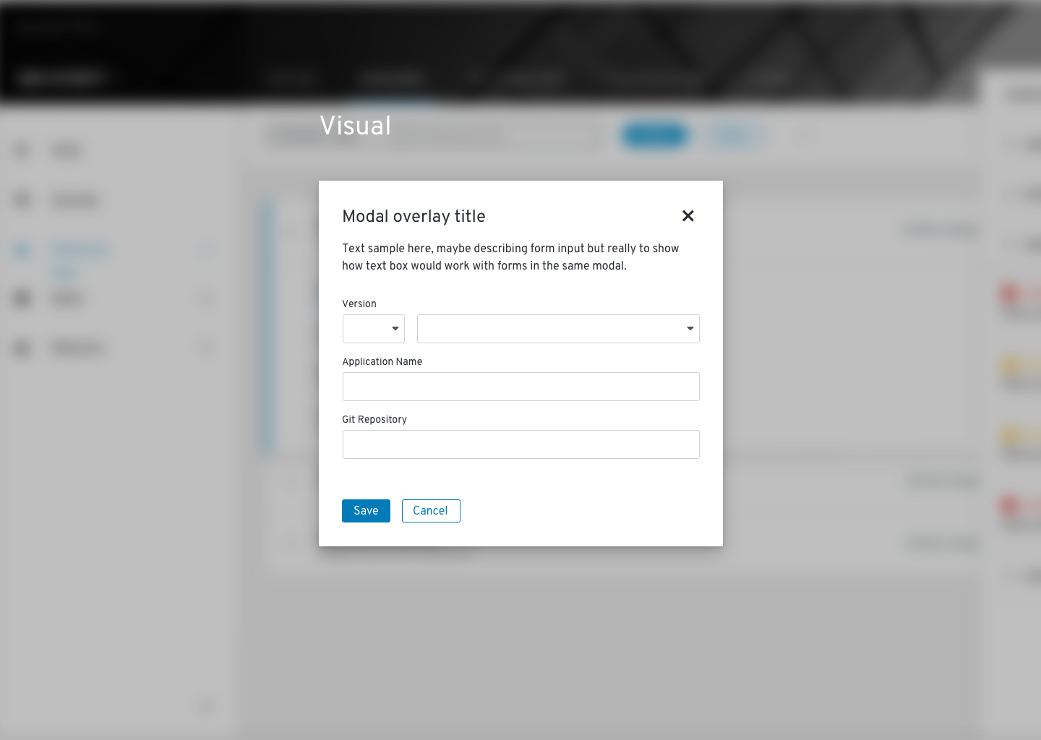Image resolution: width=1041 pixels, height=740 pixels.
Task: Click the topmost icon in the left sidebar
Action: 22,150
